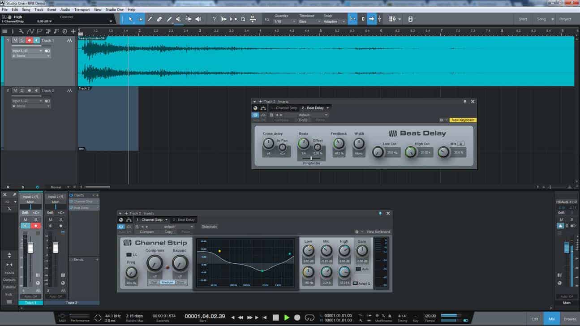The width and height of the screenshot is (580, 326).
Task: Select the Arrow tool in the toolbar
Action: (x=130, y=19)
